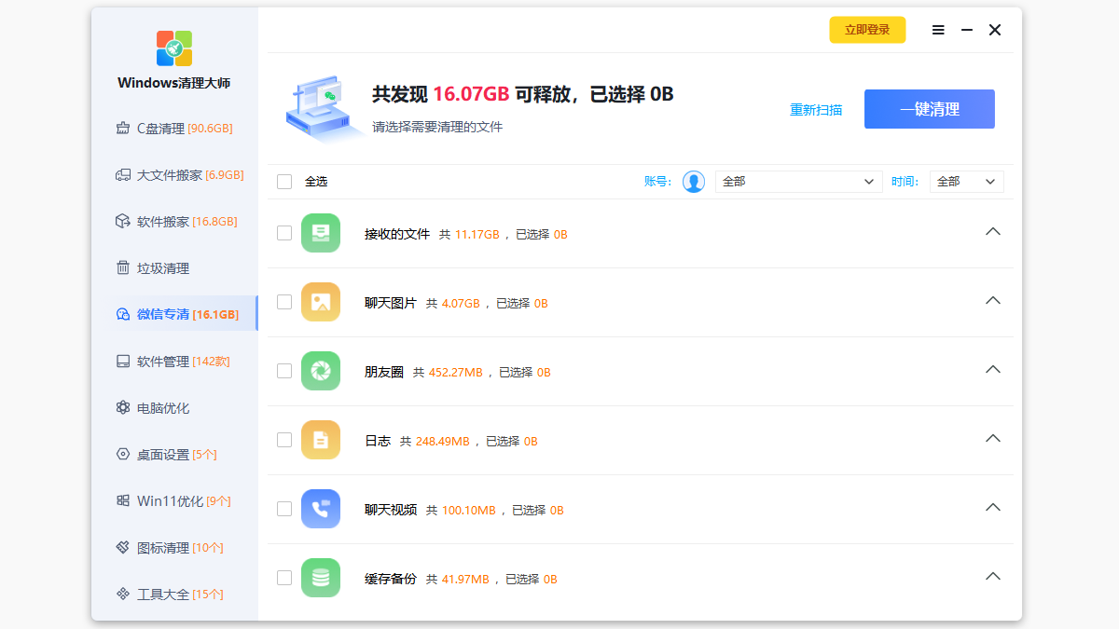This screenshot has height=629, width=1119.
Task: Click the yellow 日志 document icon
Action: point(321,440)
